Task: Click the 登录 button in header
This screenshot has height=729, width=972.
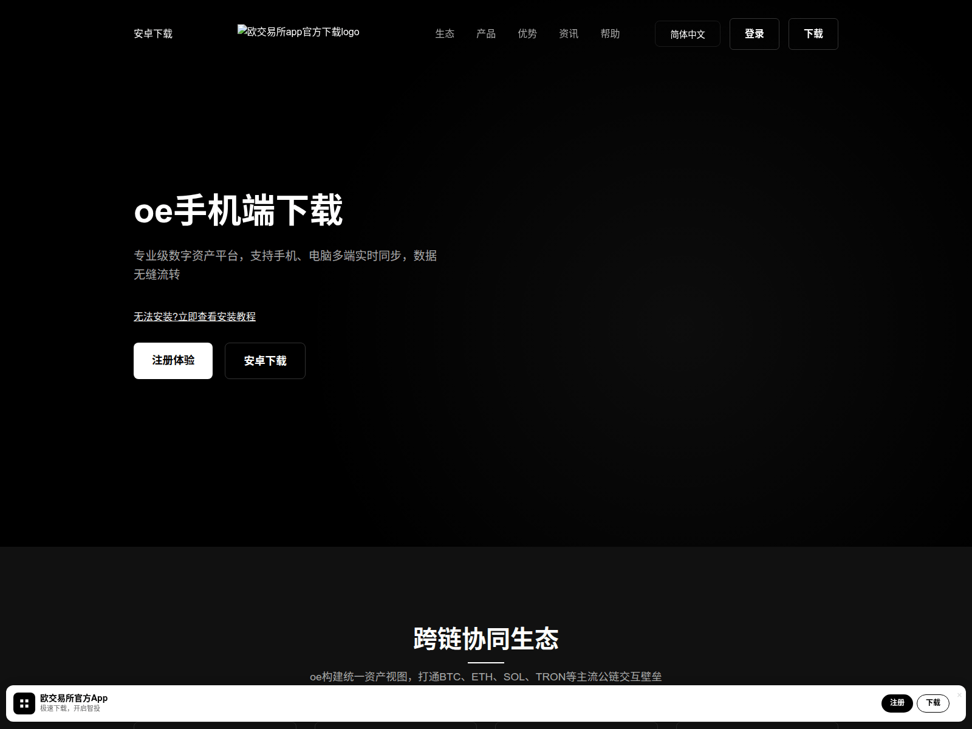Action: pyautogui.click(x=755, y=34)
